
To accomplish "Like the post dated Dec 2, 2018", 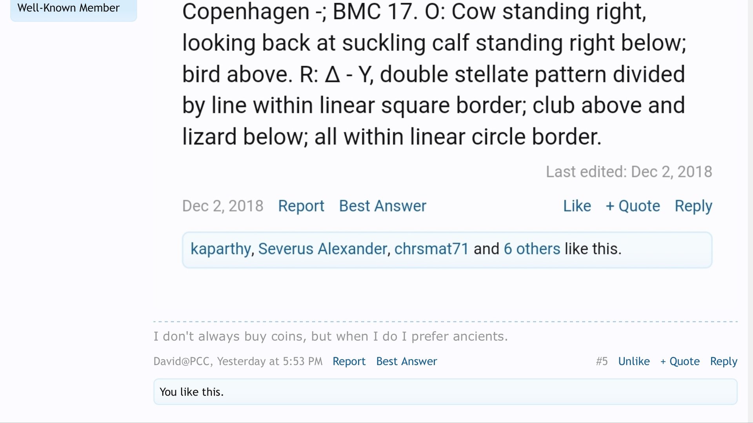I will coord(577,206).
